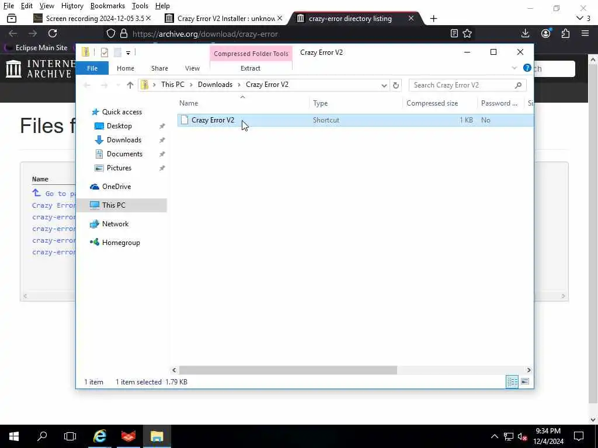The height and width of the screenshot is (448, 598).
Task: Sort by Password column header
Action: [501, 103]
